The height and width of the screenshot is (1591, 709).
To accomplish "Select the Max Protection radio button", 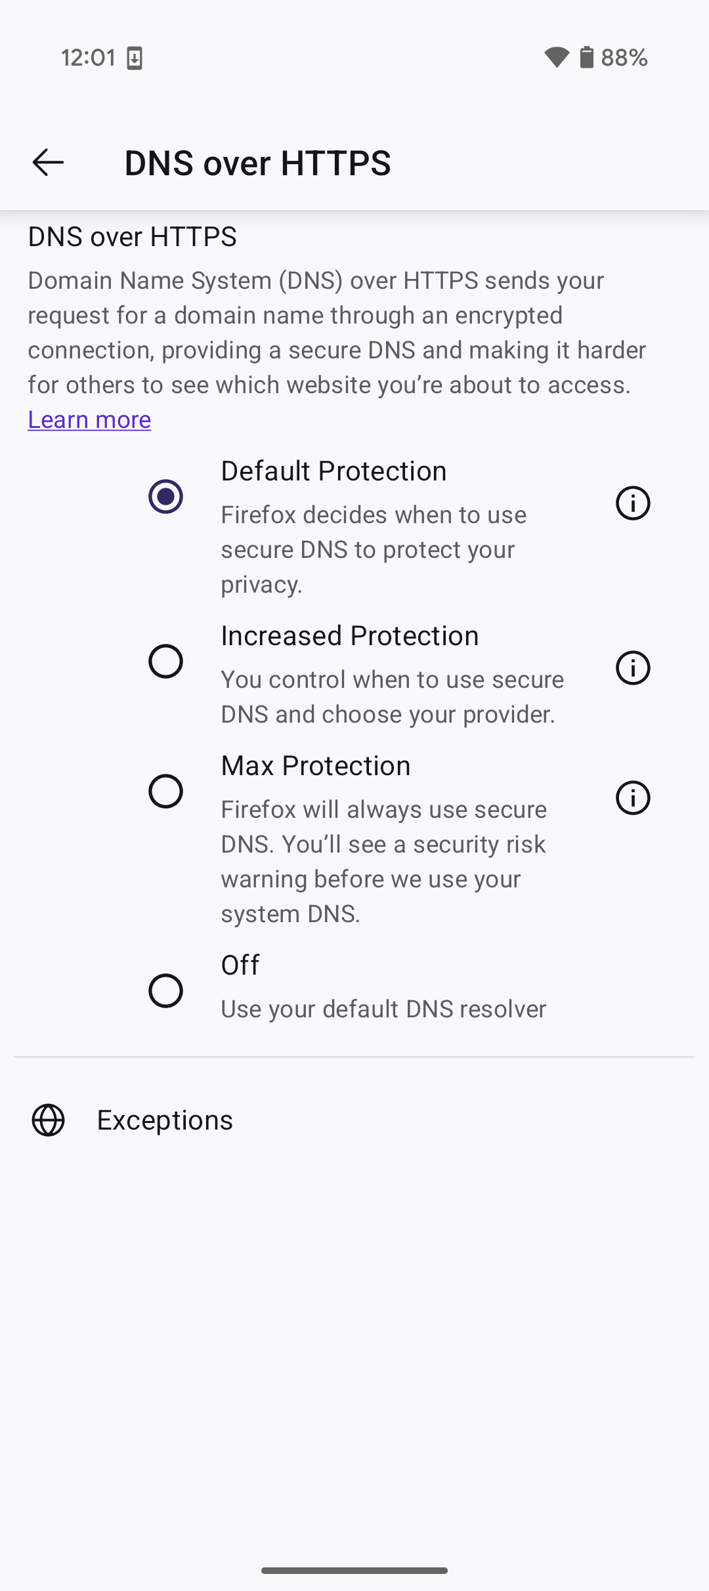I will coord(165,791).
